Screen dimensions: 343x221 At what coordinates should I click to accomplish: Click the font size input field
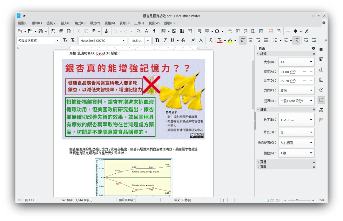click(137, 40)
